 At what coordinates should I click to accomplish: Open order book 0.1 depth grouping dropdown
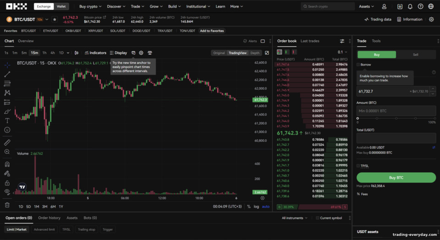[x=343, y=52]
